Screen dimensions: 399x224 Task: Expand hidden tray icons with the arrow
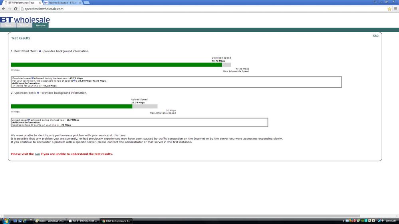tap(343, 221)
